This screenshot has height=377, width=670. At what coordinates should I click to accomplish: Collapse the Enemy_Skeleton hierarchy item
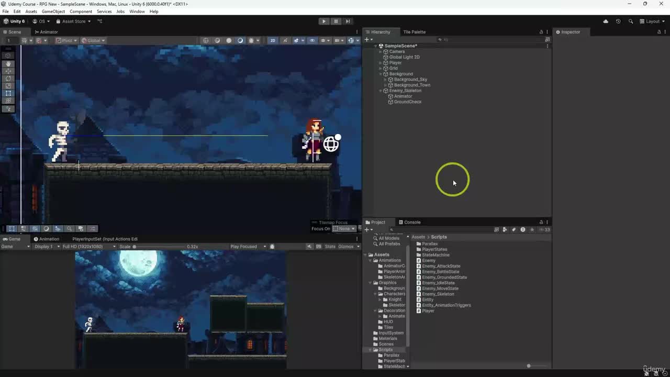[381, 91]
